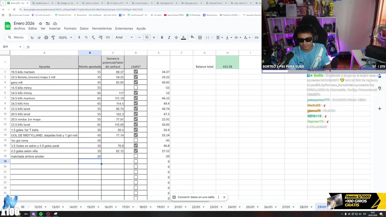Open more options in convert-table popup
The image size is (386, 217).
(x=218, y=197)
